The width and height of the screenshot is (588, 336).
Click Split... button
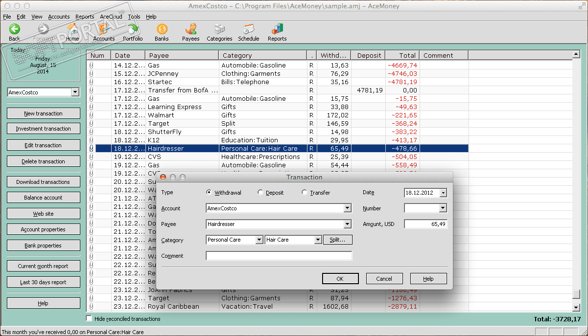point(337,240)
